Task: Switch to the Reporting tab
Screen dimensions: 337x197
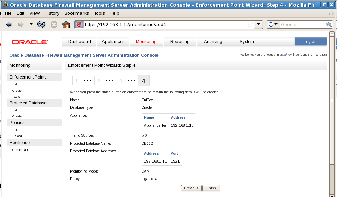Action: 180,42
